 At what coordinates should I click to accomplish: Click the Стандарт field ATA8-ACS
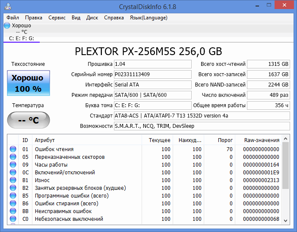202,116
